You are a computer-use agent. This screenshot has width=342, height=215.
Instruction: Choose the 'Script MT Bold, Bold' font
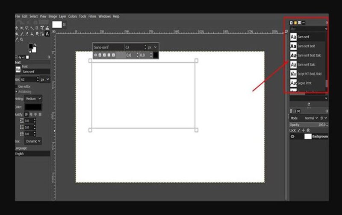tap(307, 74)
